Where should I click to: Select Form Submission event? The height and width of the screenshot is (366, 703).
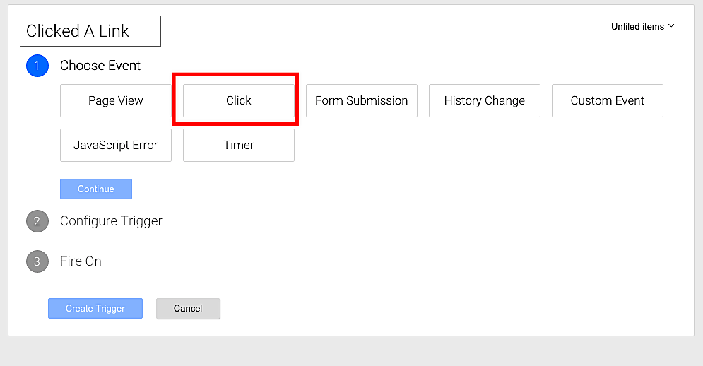tap(362, 100)
